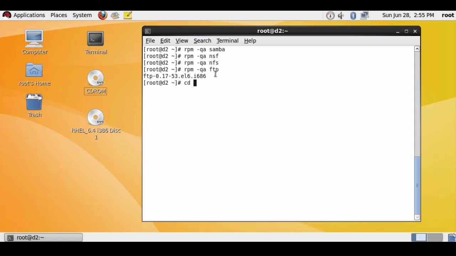Click the mail launcher icon in panel

tap(115, 15)
